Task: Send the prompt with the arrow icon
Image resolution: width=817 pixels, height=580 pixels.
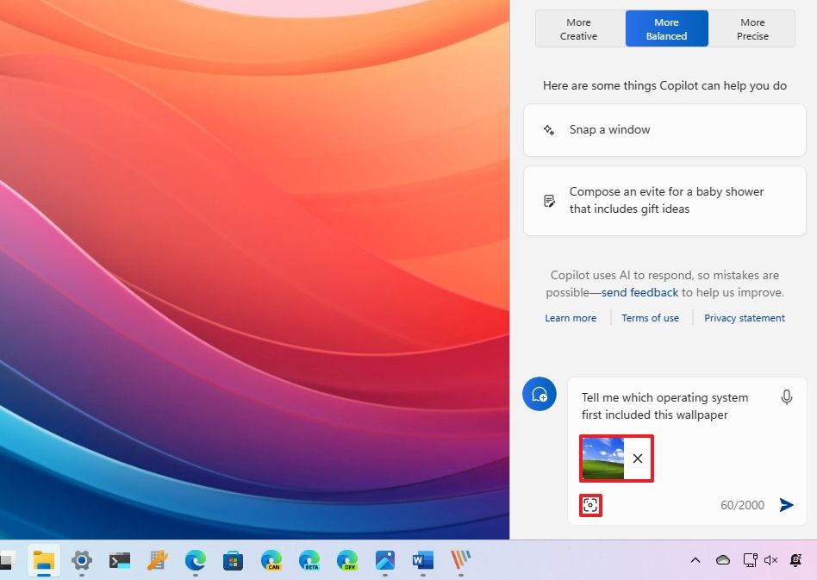Action: [x=786, y=505]
